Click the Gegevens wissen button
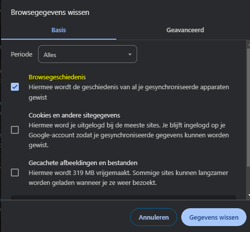Image resolution: width=250 pixels, height=232 pixels. tap(214, 217)
